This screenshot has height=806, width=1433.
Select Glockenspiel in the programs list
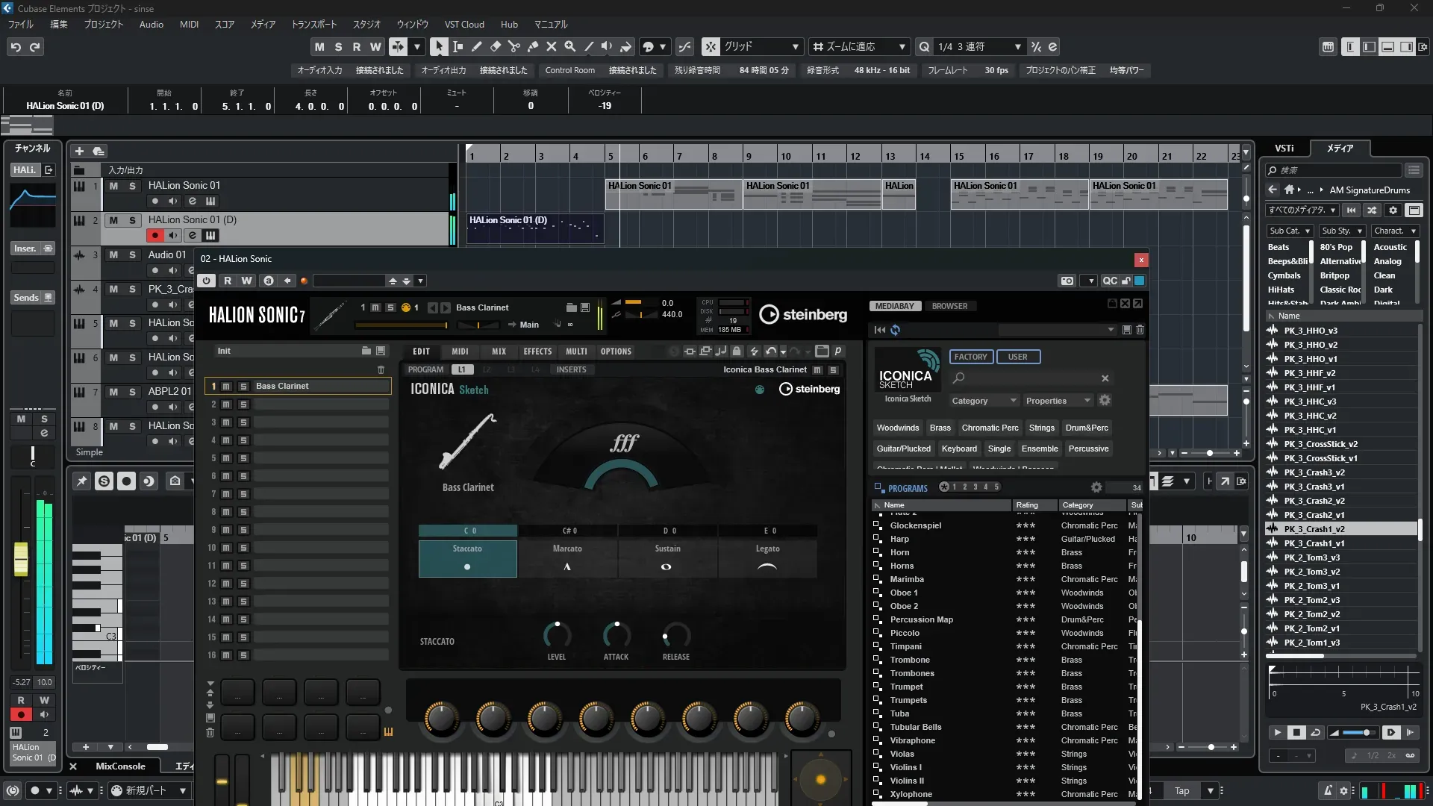point(915,525)
